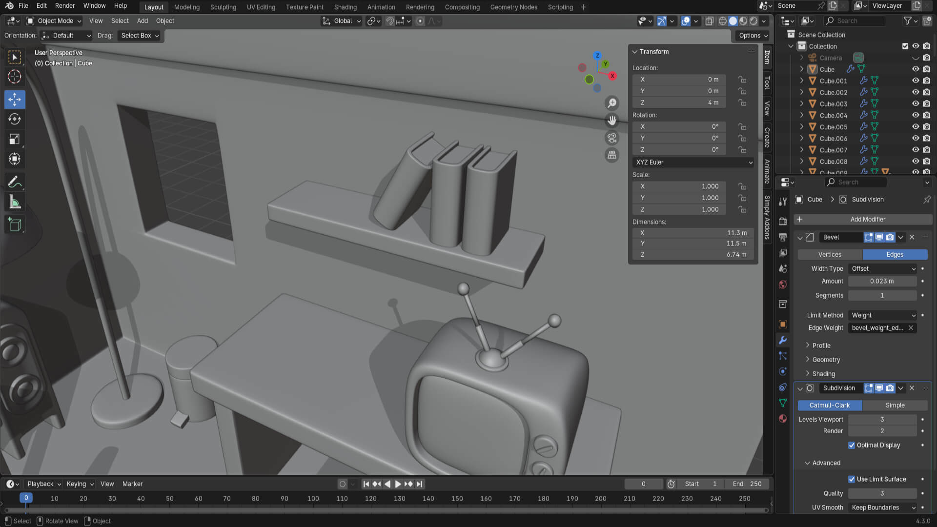
Task: Activate the Rotate tool
Action: [x=15, y=119]
